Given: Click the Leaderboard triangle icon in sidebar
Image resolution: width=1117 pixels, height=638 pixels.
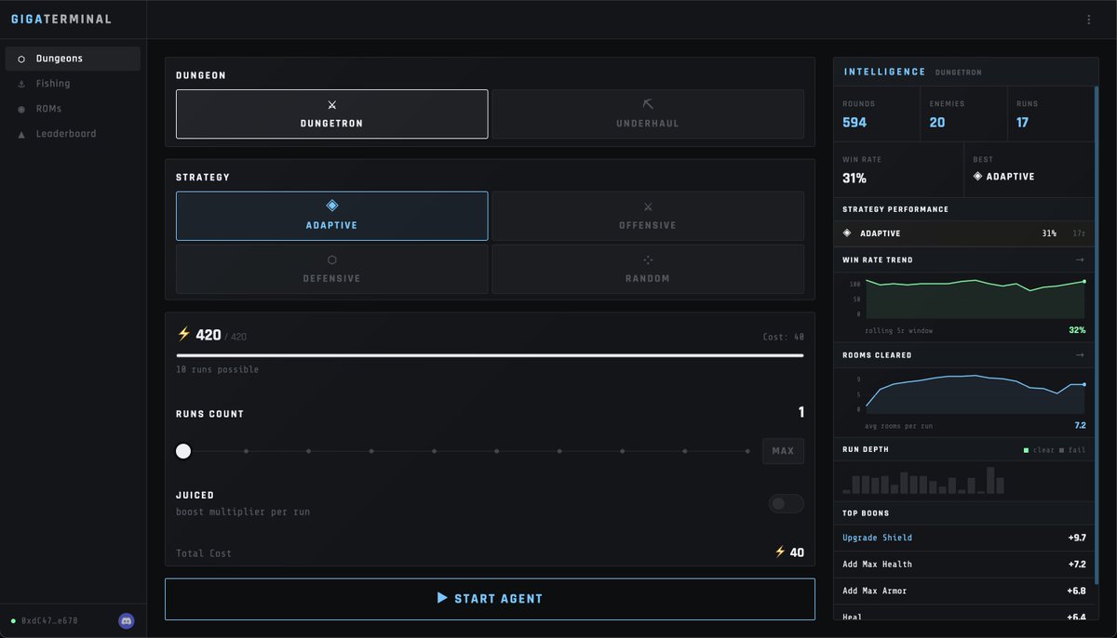Looking at the screenshot, I should [x=21, y=134].
